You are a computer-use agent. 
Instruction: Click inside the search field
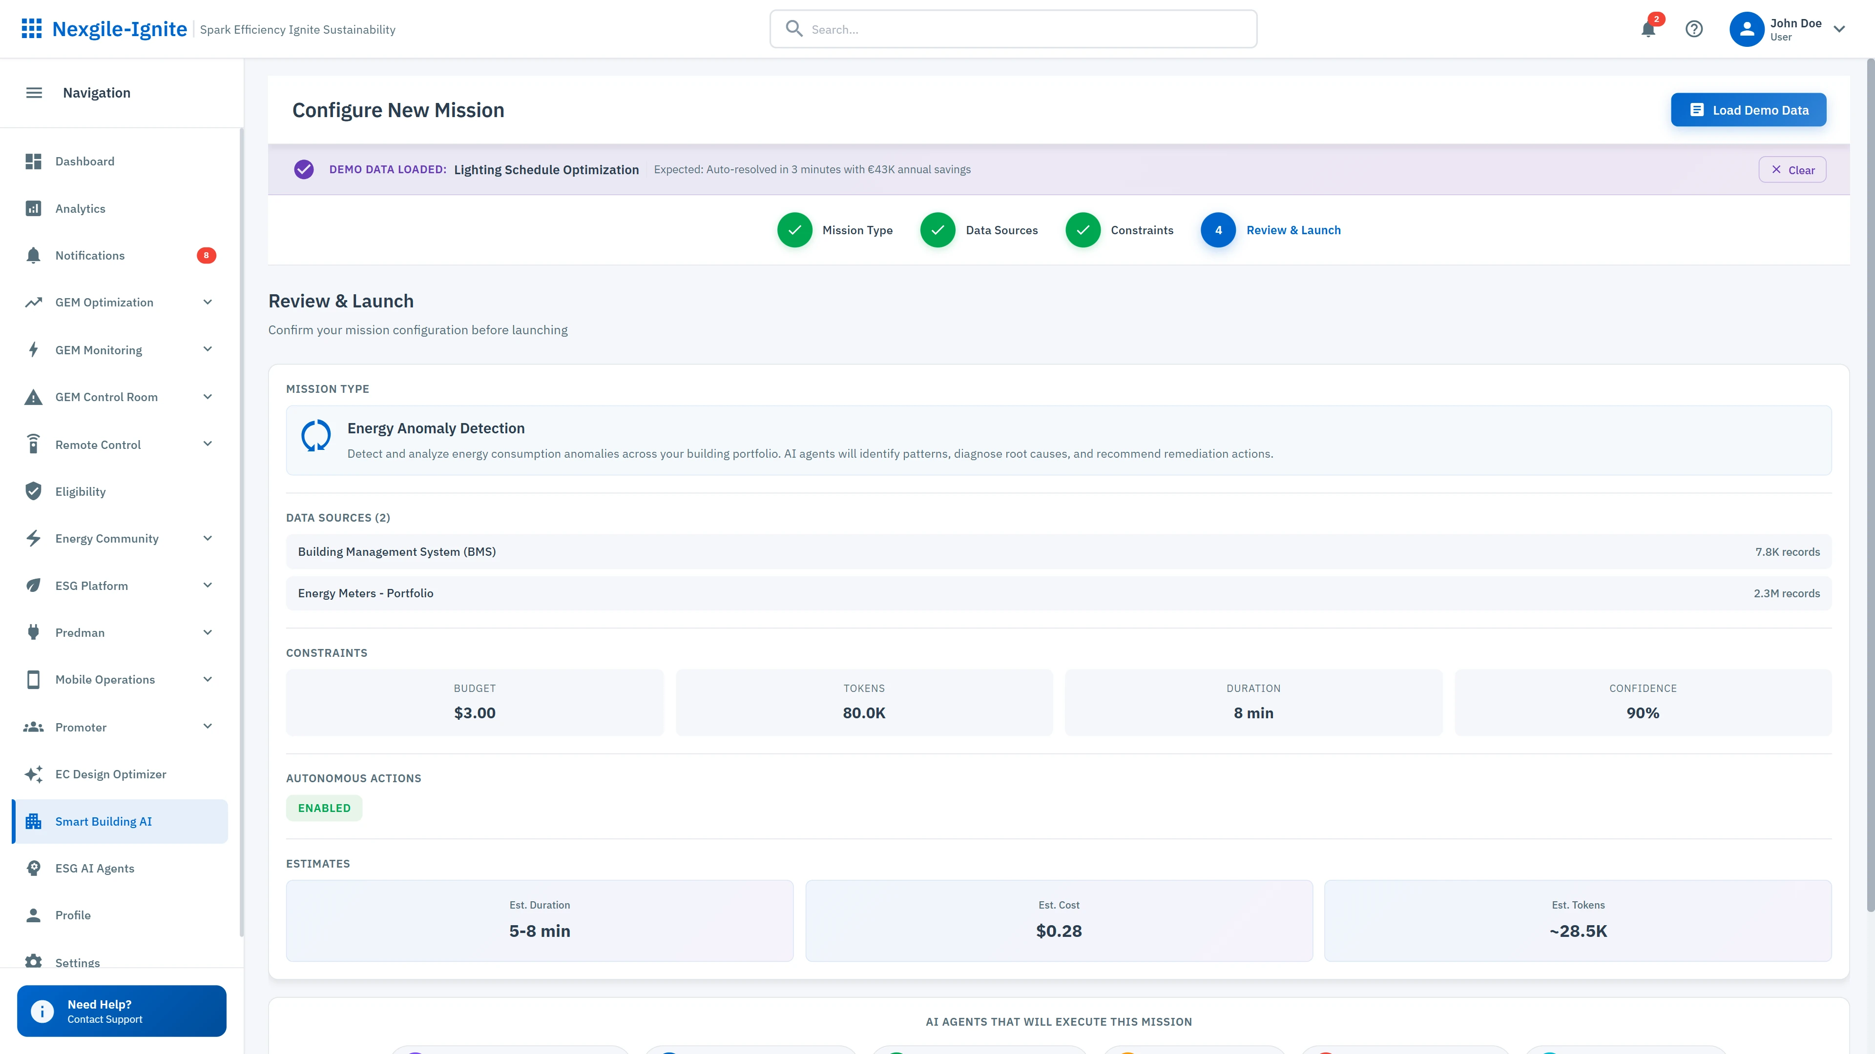coord(1012,29)
